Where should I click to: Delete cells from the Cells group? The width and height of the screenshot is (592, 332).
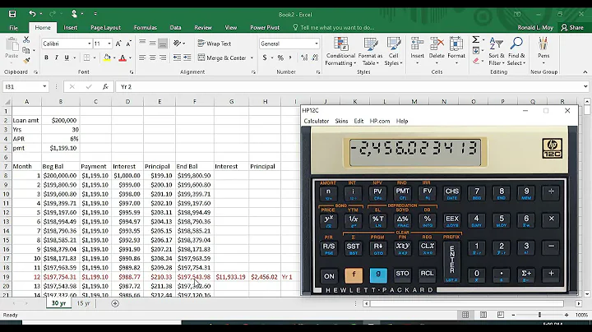[x=437, y=51]
